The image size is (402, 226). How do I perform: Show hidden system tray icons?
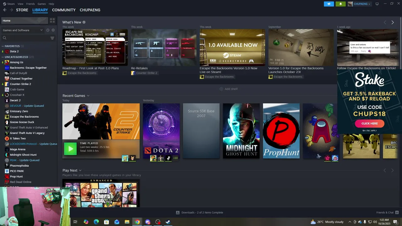tap(350, 222)
